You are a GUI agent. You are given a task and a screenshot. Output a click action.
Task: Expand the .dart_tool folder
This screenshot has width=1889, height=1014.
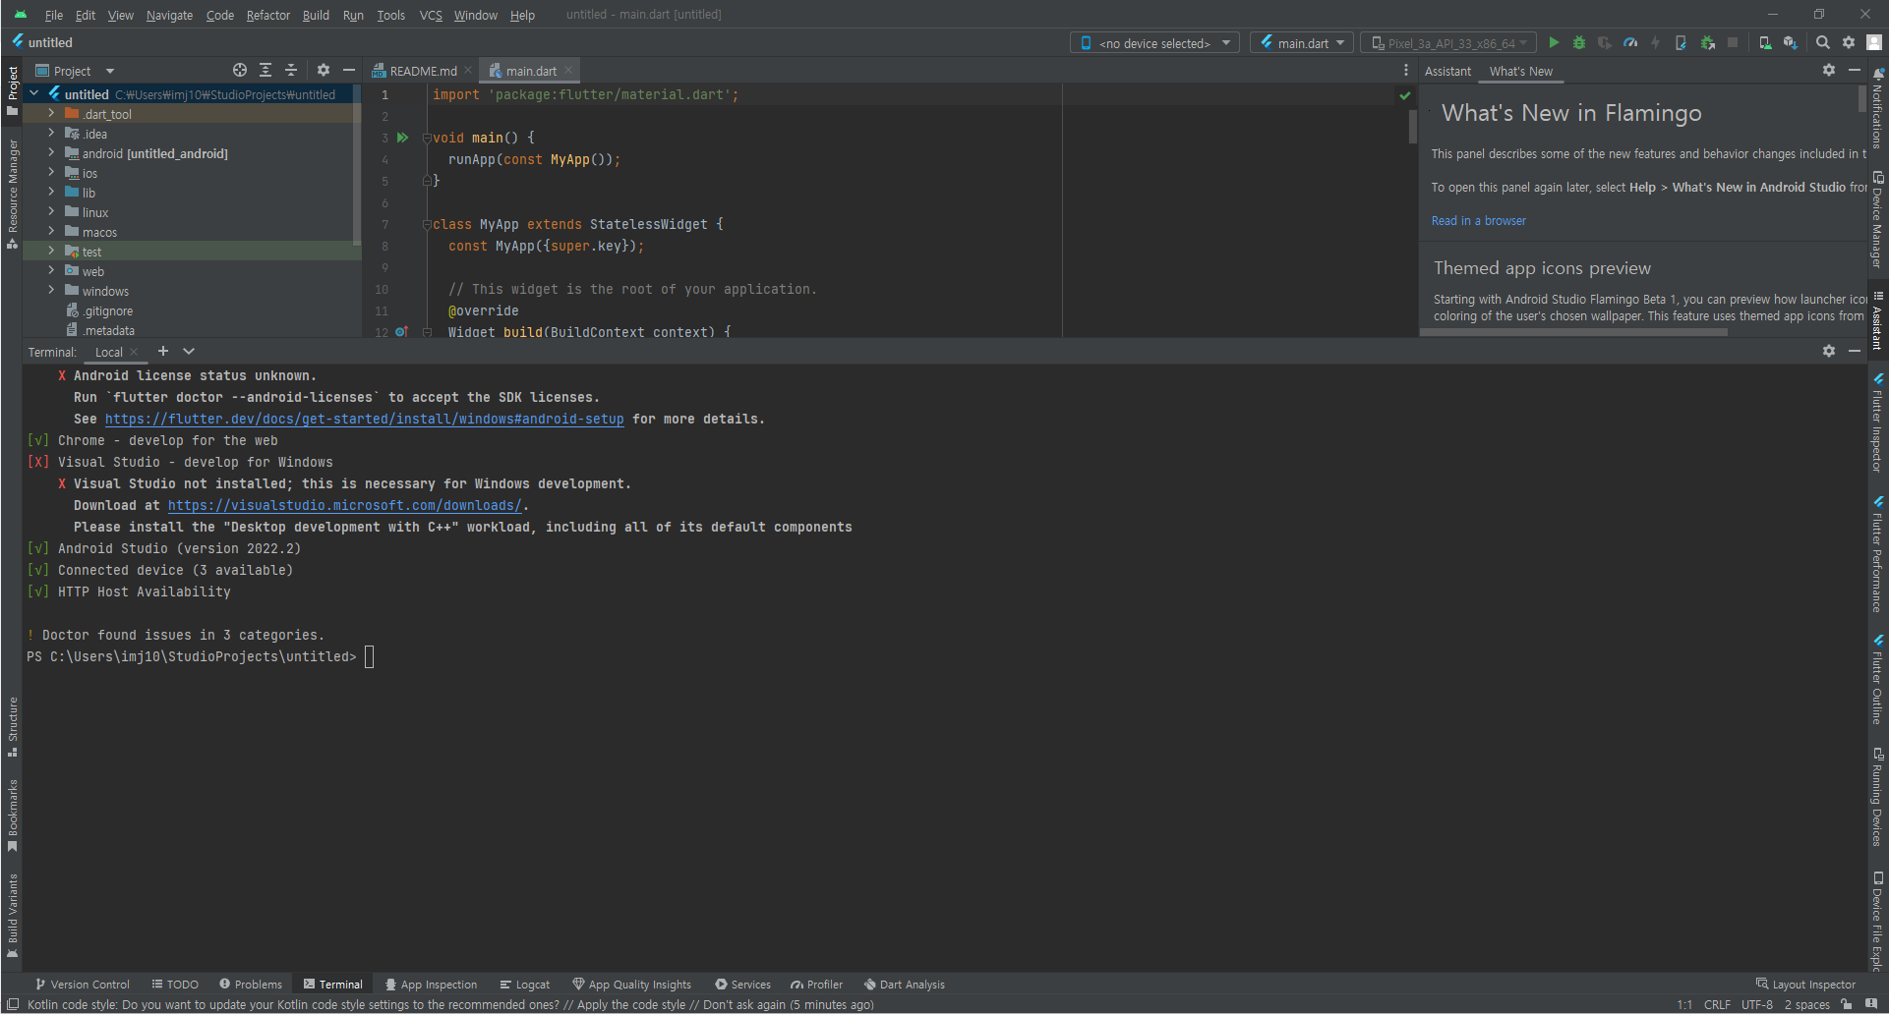51,114
